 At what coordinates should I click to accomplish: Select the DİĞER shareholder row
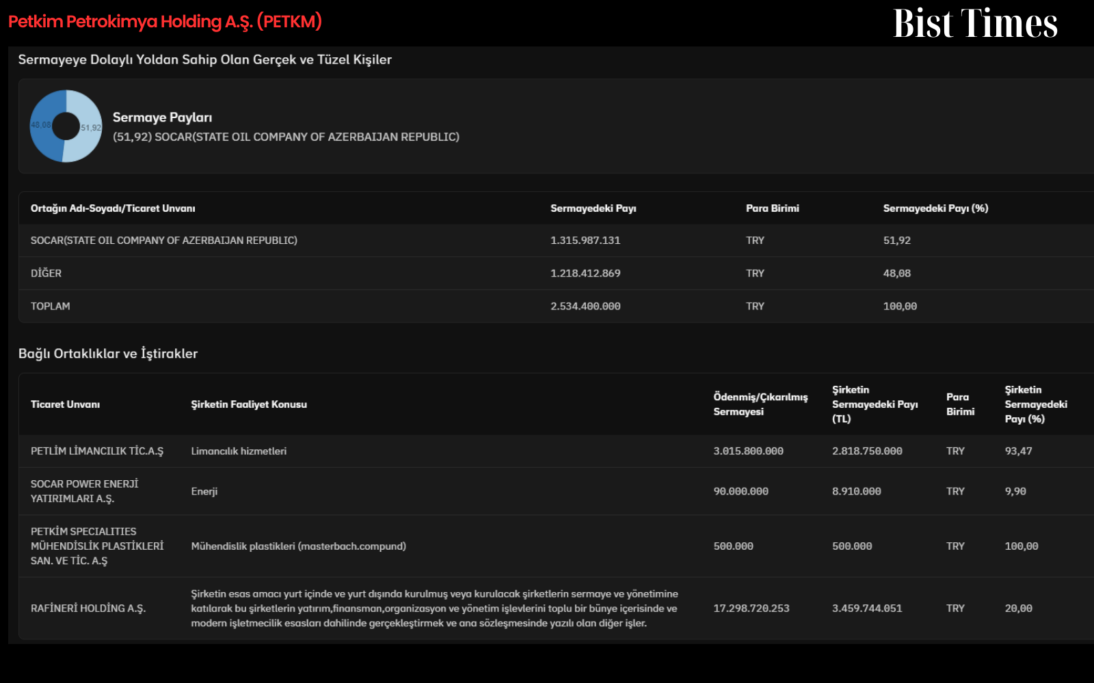[x=556, y=273]
